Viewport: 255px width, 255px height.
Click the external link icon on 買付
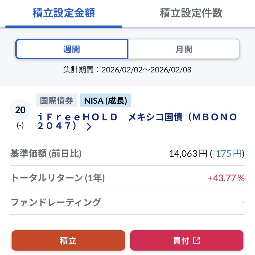tap(197, 240)
